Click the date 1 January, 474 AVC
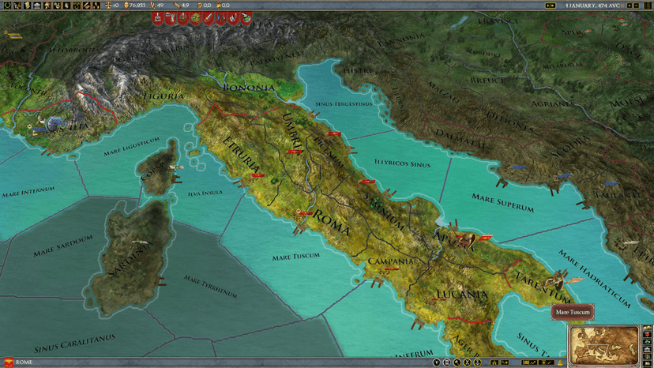Screen dimensions: 654x368 (593, 6)
